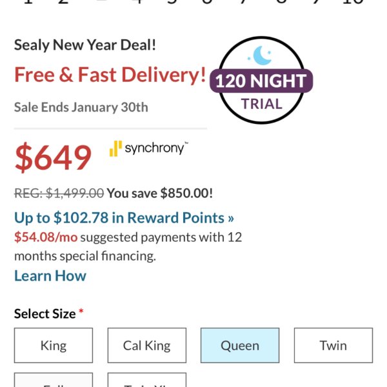
Task: Click the Select Size label
Action: pyautogui.click(x=45, y=313)
